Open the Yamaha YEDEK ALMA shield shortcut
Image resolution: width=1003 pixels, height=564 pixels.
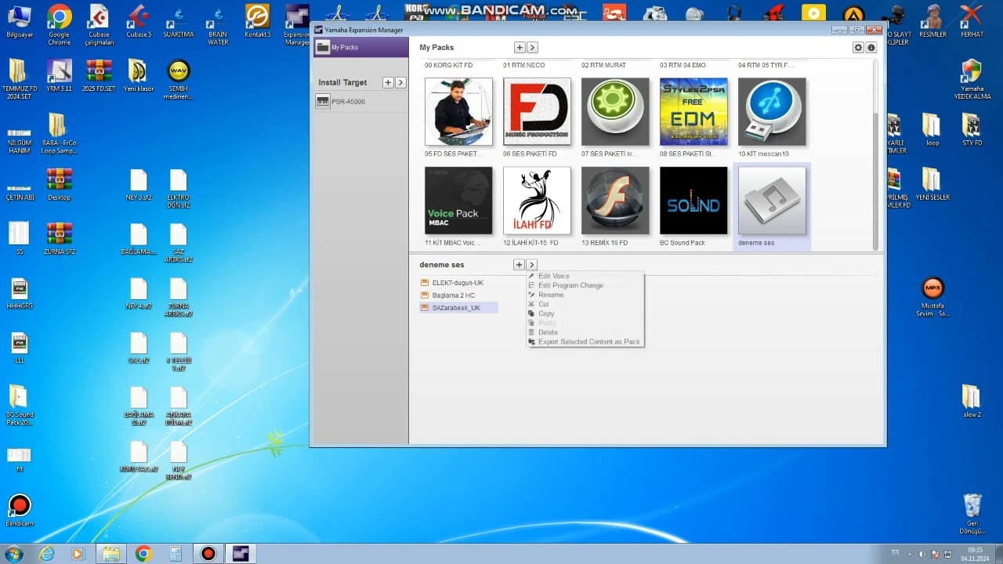pos(972,79)
